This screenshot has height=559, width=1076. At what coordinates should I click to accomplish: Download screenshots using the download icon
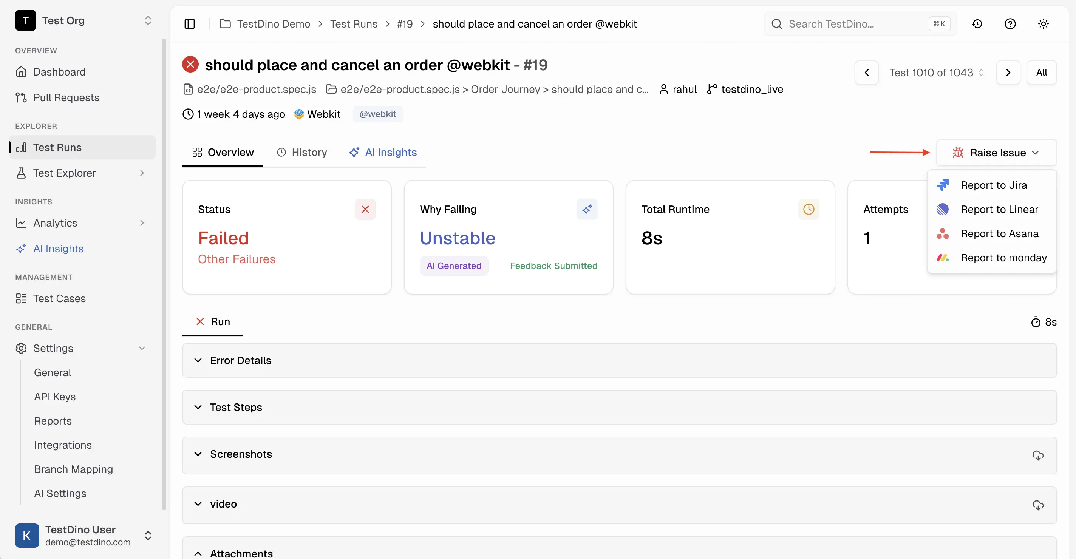1038,456
